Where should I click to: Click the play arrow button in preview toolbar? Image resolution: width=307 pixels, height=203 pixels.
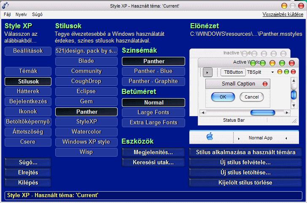[x=207, y=72]
